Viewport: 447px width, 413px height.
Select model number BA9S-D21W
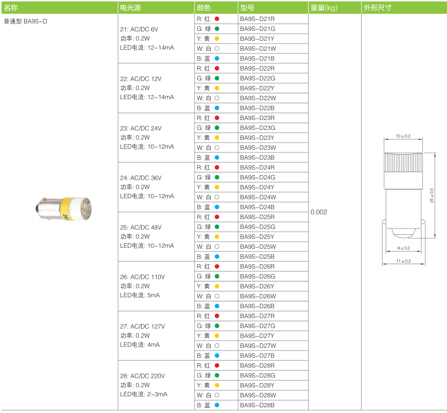[x=258, y=49]
